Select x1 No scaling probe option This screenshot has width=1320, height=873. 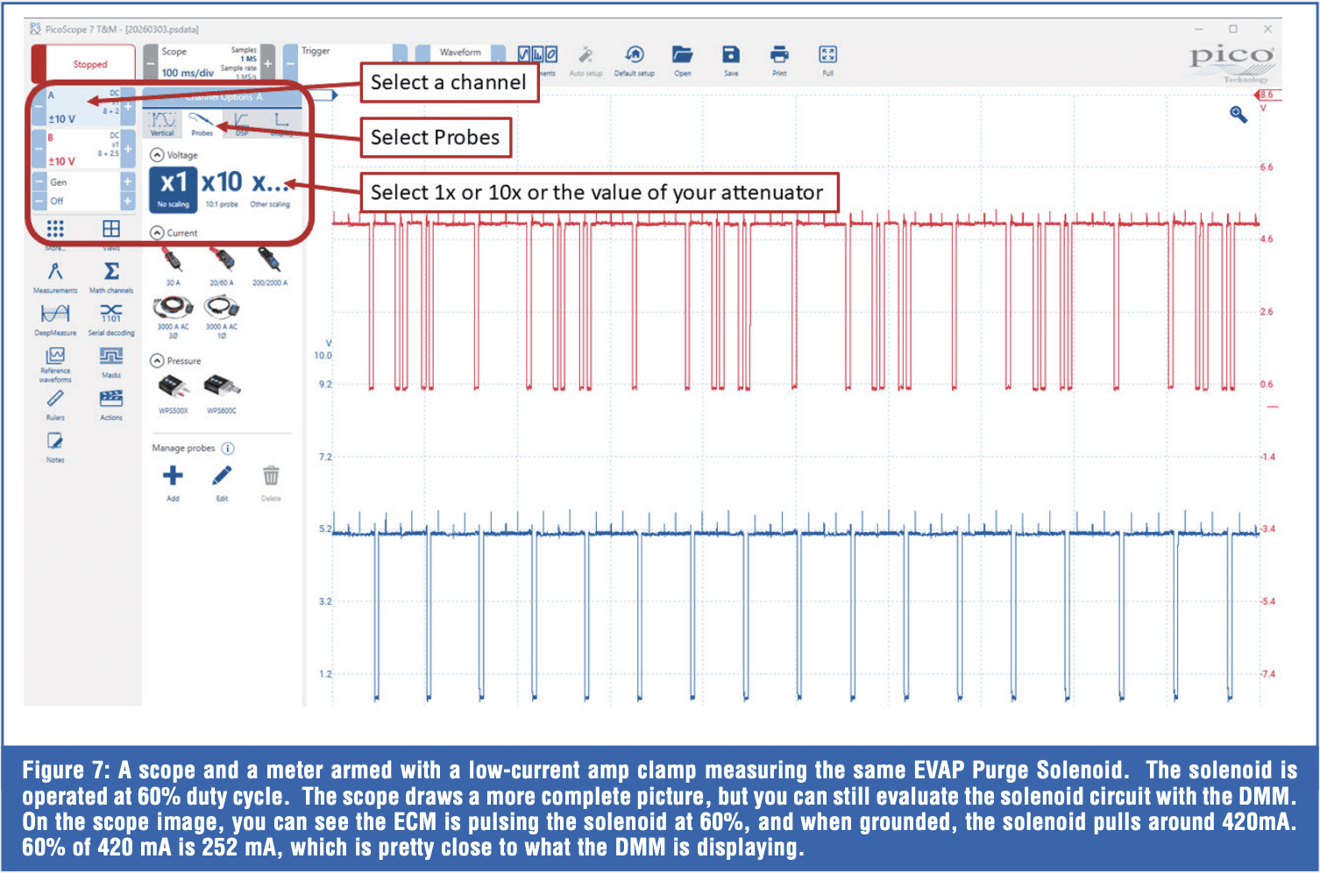[173, 188]
